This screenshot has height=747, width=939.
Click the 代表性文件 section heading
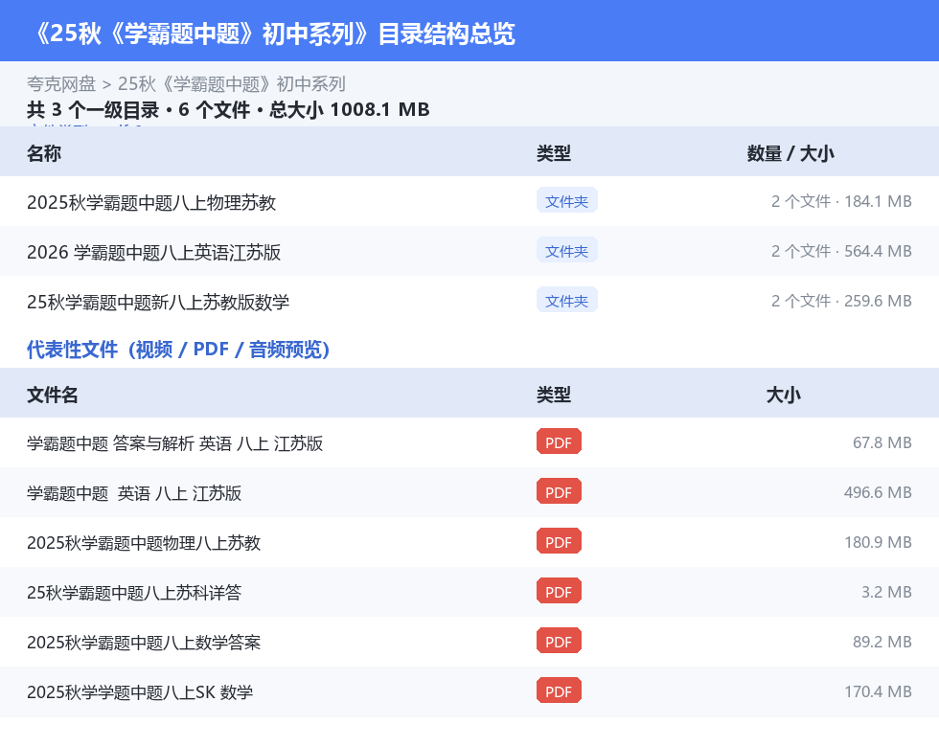[178, 349]
